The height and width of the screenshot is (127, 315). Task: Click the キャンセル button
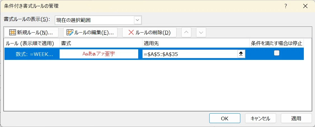point(260,118)
